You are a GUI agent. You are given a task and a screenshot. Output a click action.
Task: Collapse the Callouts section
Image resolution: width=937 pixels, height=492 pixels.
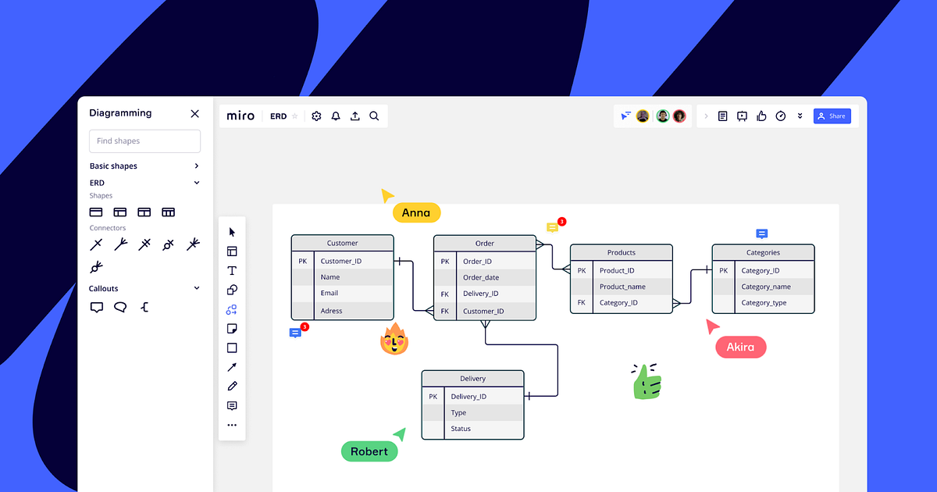click(196, 288)
